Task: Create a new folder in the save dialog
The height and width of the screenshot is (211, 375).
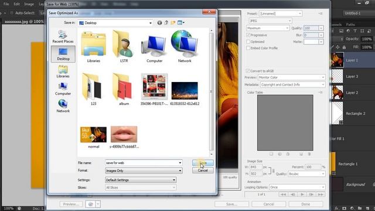Action: coord(173,23)
